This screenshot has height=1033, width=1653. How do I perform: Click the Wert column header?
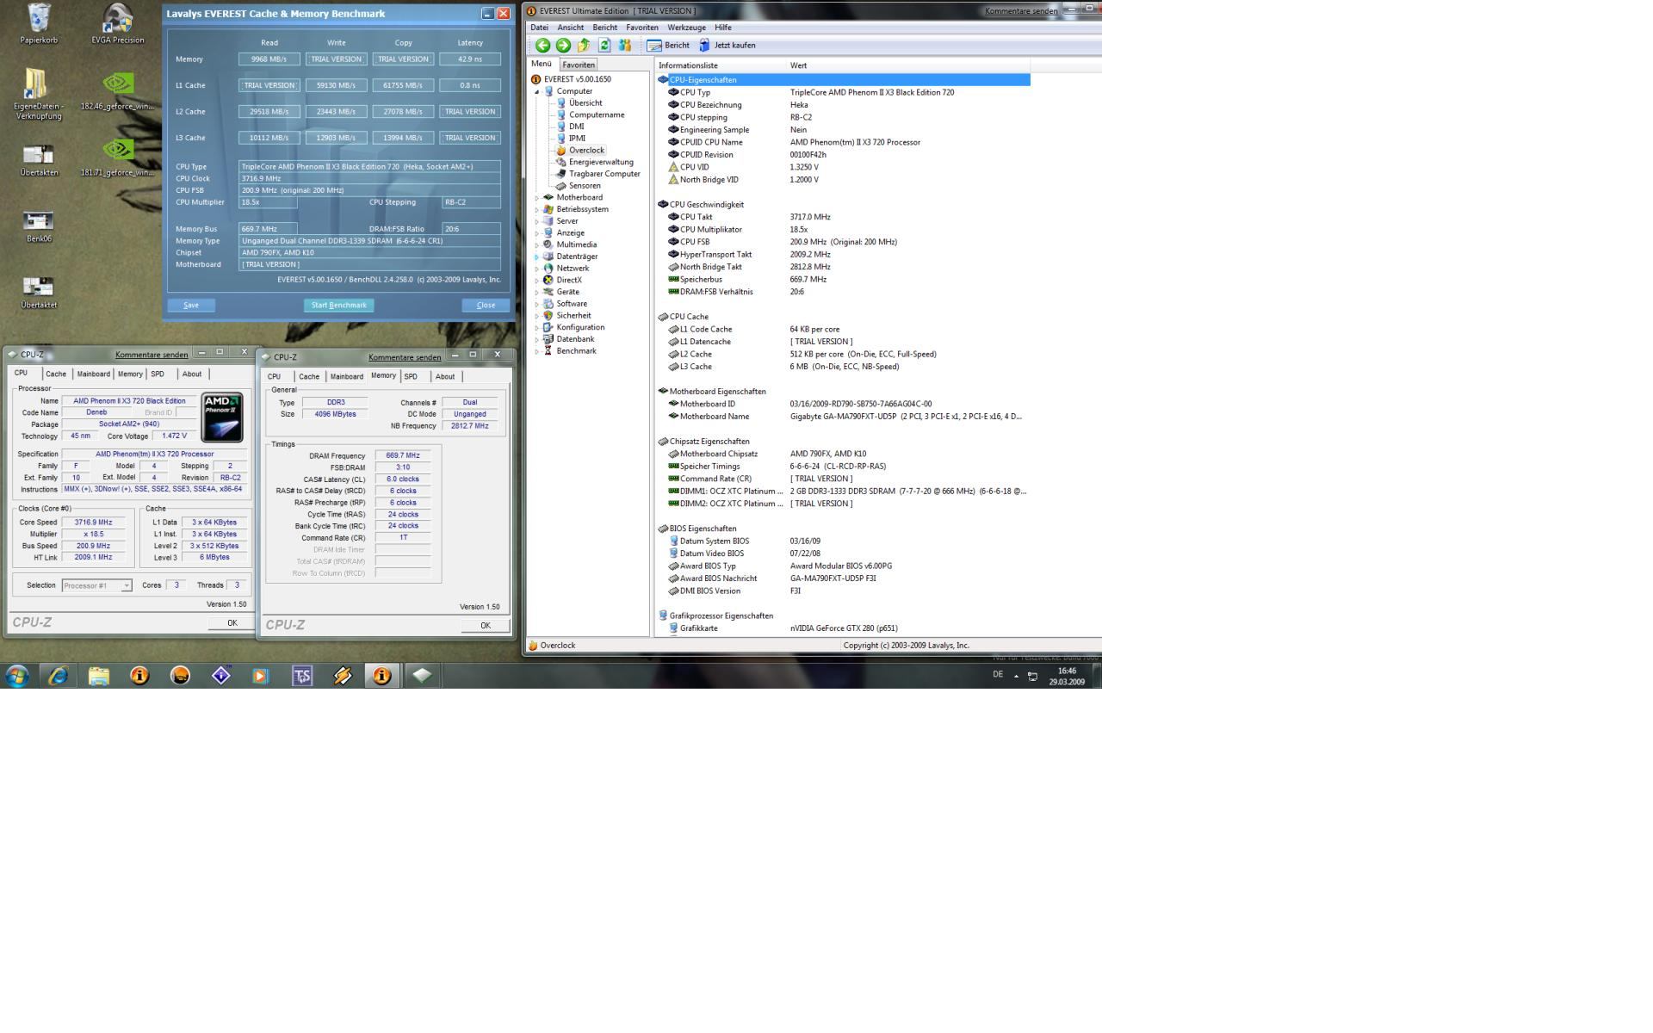pos(908,65)
